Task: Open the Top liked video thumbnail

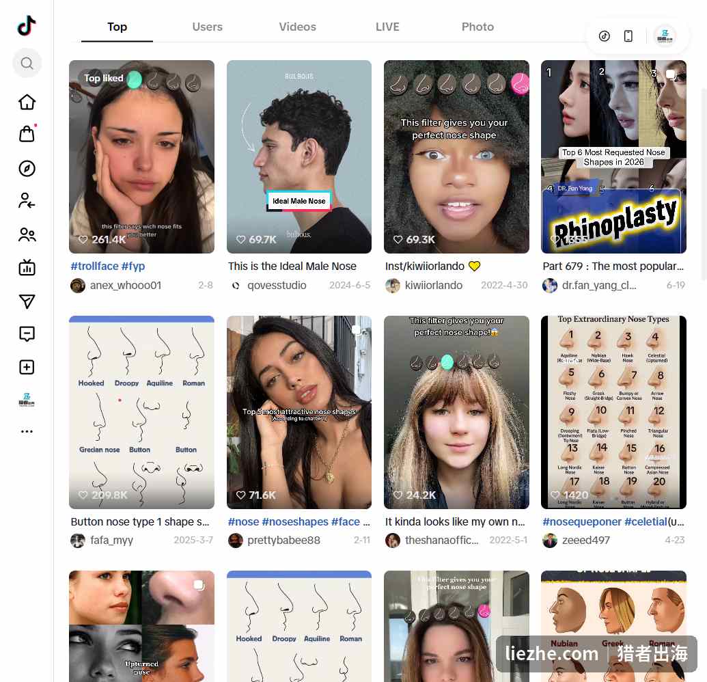Action: (x=141, y=156)
